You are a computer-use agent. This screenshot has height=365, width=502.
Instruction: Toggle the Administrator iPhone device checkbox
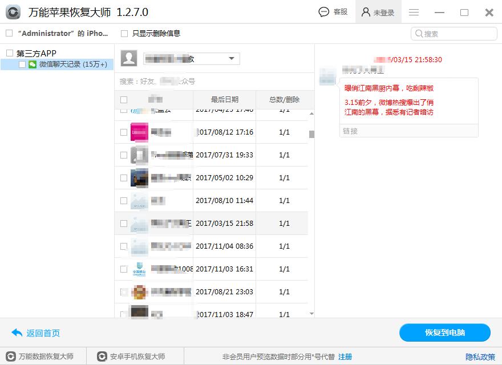[9, 33]
